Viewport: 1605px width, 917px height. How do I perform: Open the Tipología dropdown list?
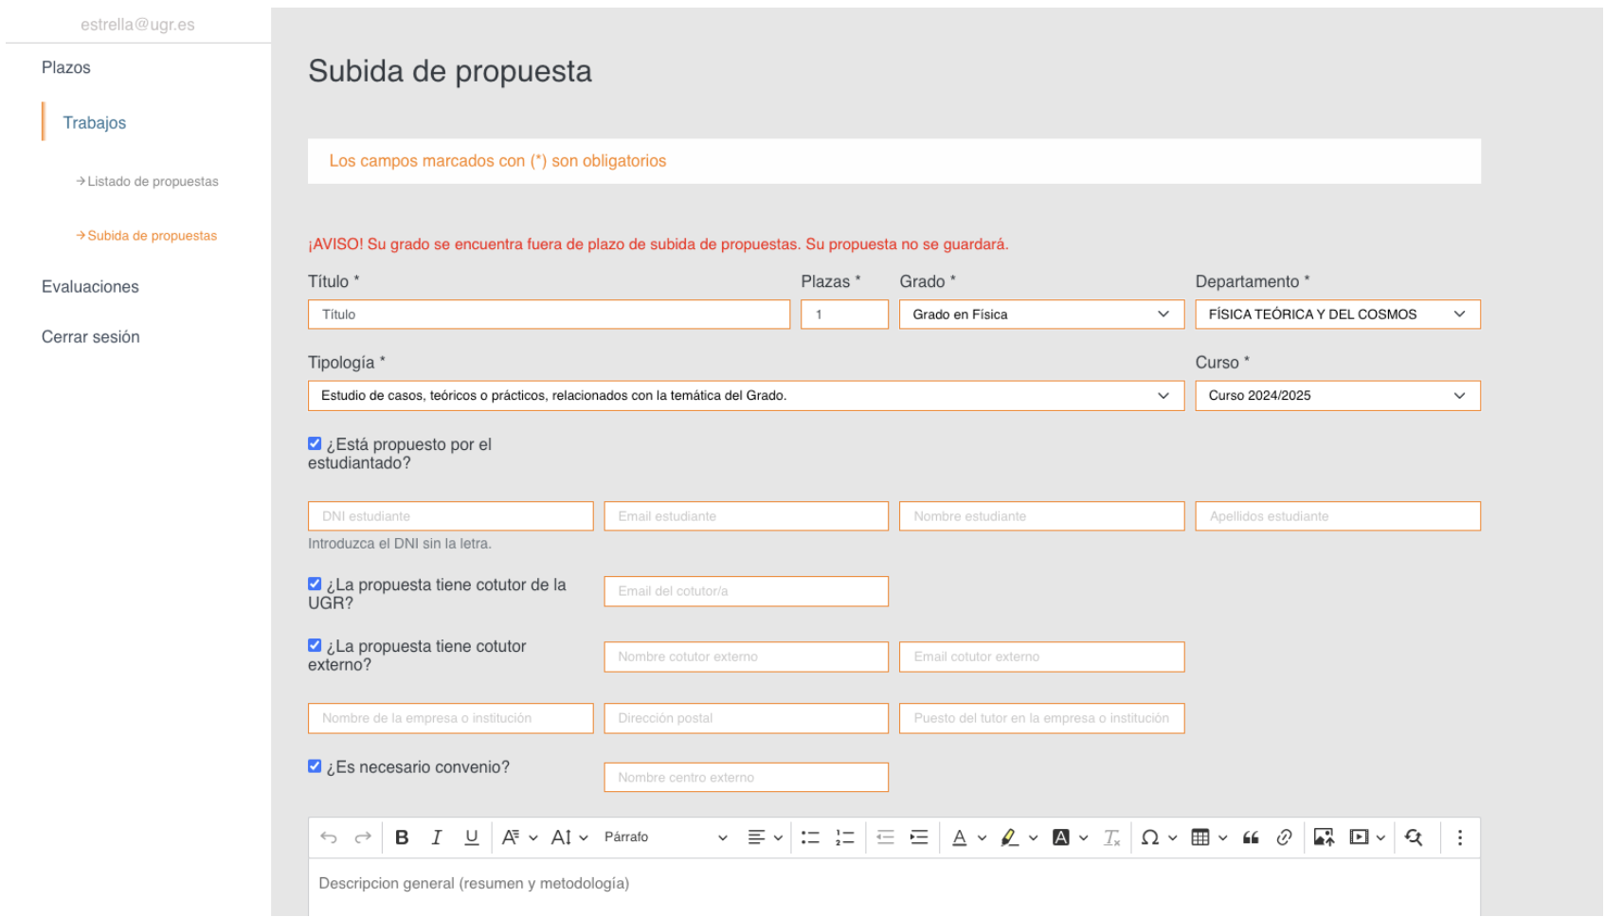(x=746, y=396)
